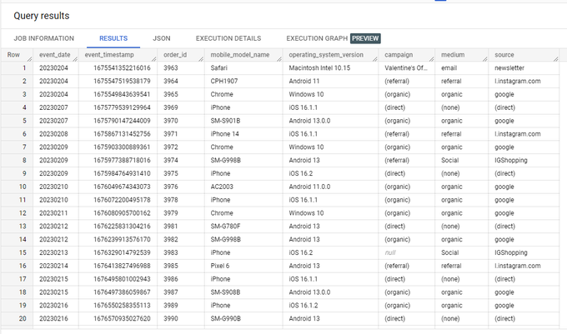
Task: Select the null campaign cell in row 15
Action: point(390,252)
